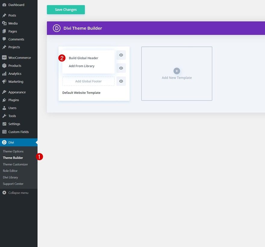The image size is (265, 247).
Task: Collapse the admin sidebar menu
Action: pyautogui.click(x=15, y=193)
